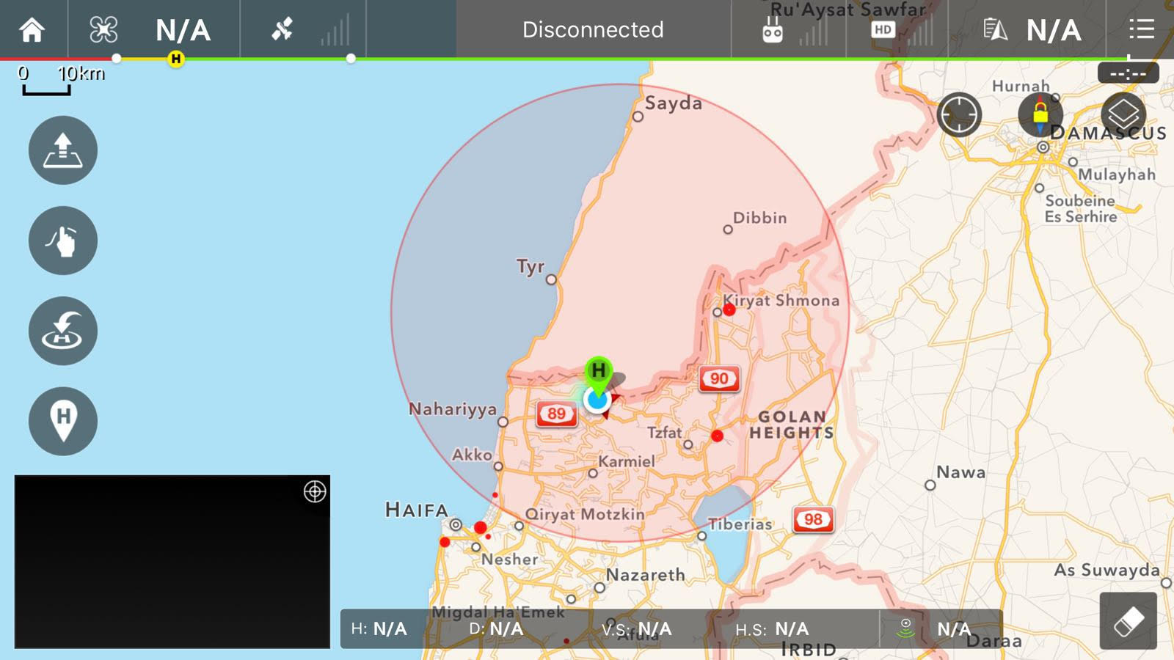Switch the map layer type

pos(1123,114)
